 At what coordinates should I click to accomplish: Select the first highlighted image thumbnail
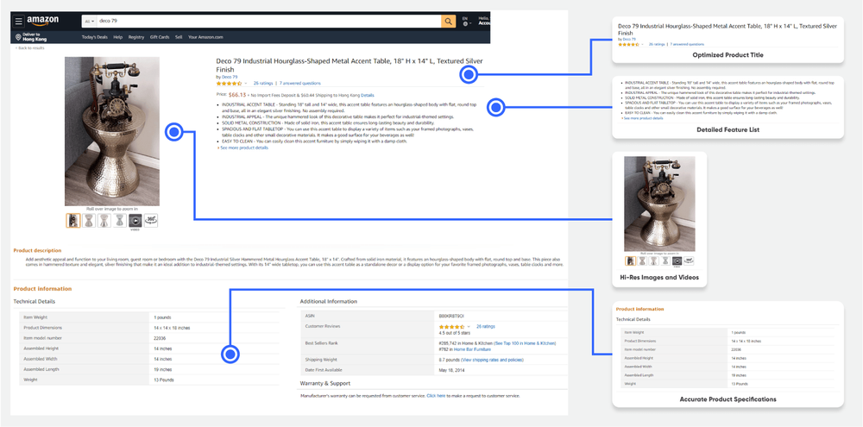tap(72, 221)
